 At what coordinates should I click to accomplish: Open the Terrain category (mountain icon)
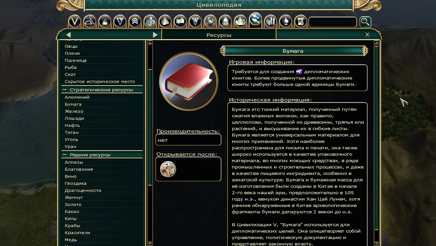(240, 21)
